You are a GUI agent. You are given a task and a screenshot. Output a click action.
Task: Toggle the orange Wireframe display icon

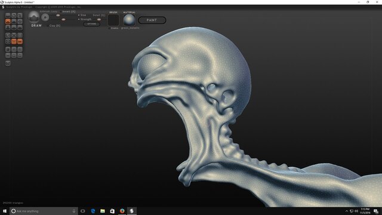[x=14, y=41]
